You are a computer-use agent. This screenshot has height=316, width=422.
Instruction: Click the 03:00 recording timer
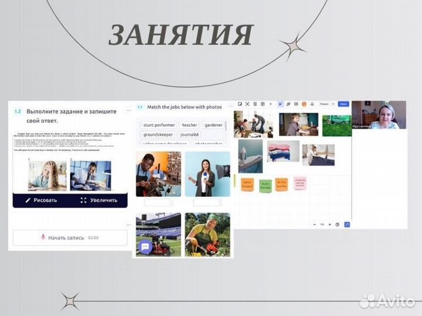(93, 237)
